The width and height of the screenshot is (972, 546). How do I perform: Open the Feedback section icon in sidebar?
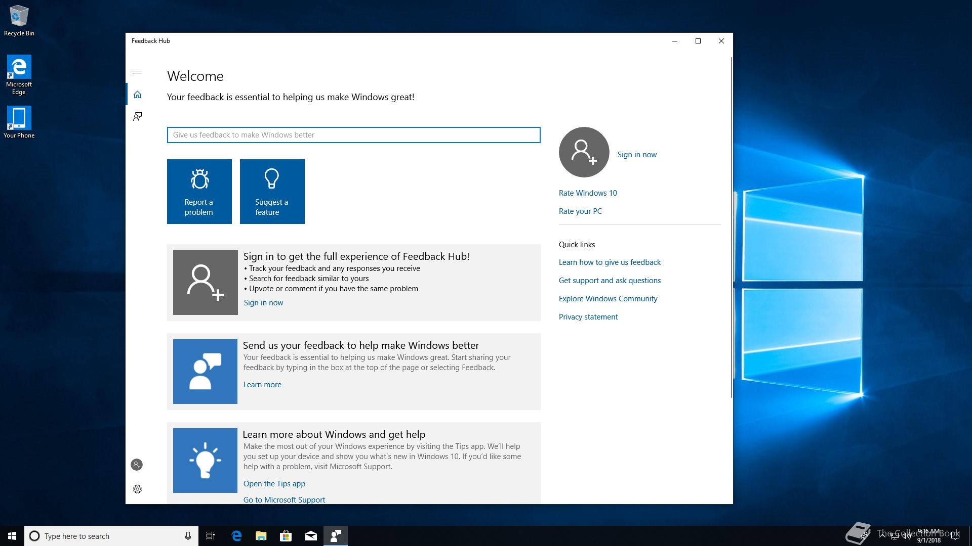(137, 117)
